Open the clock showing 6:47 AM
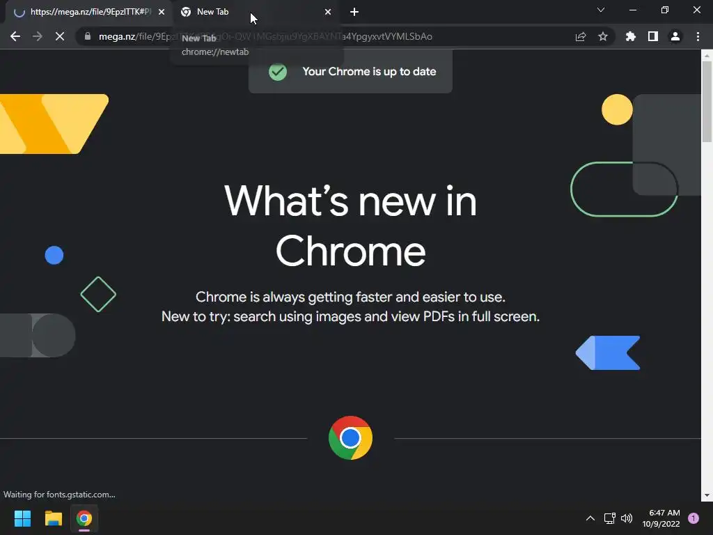Image resolution: width=713 pixels, height=535 pixels. pyautogui.click(x=661, y=518)
